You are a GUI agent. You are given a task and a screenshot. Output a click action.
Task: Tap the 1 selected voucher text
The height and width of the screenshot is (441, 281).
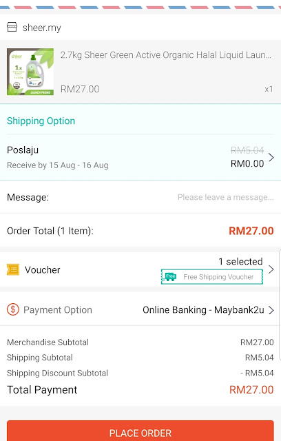tap(240, 262)
